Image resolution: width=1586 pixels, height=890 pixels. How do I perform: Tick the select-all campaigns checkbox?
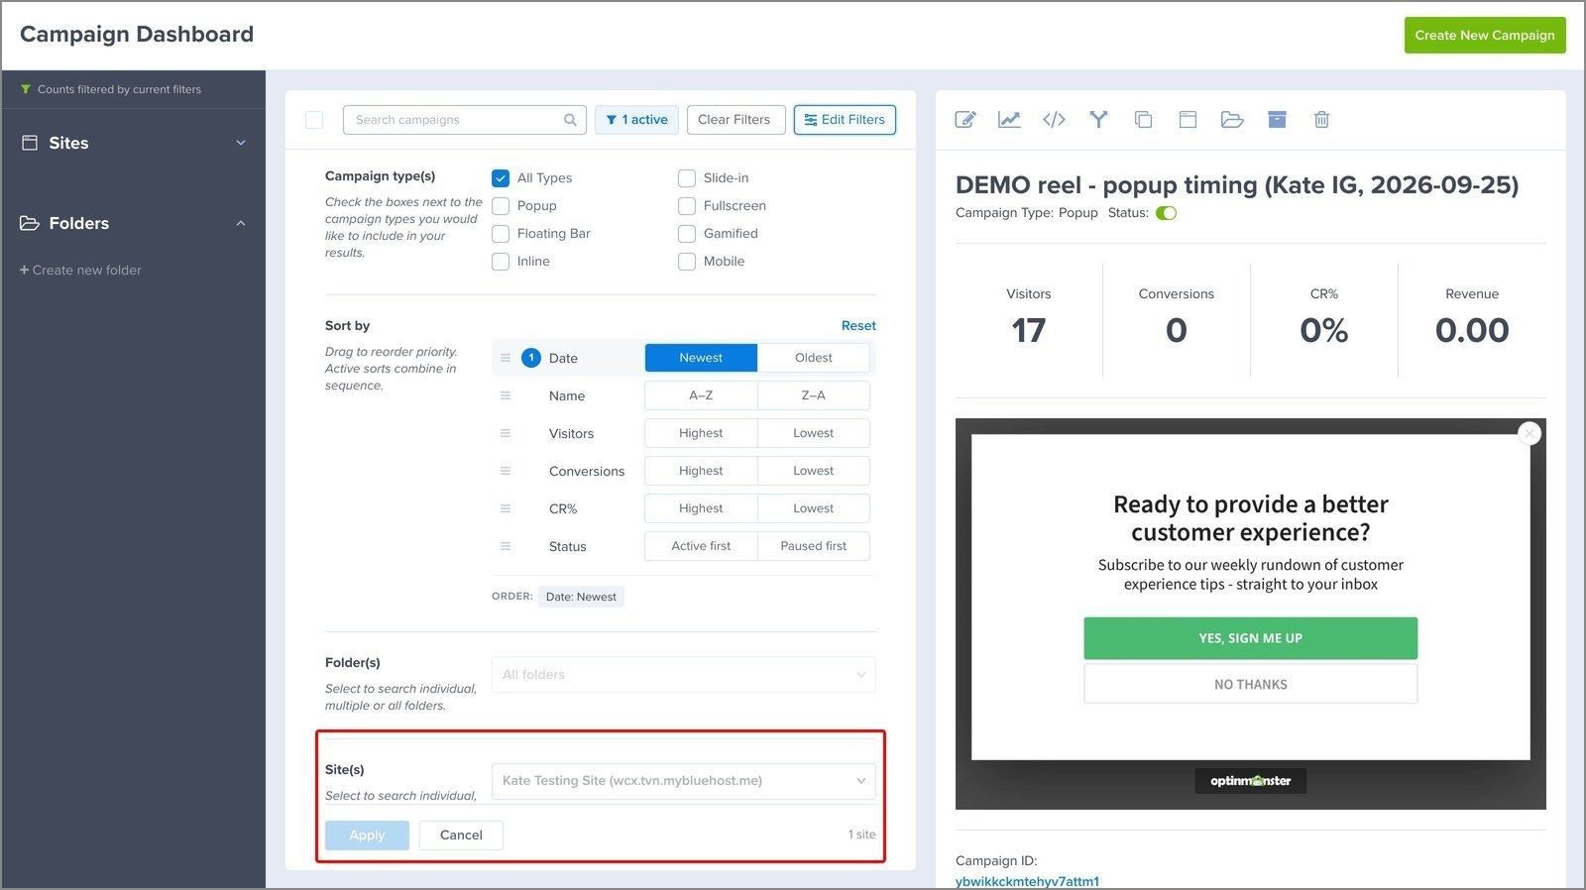(314, 120)
